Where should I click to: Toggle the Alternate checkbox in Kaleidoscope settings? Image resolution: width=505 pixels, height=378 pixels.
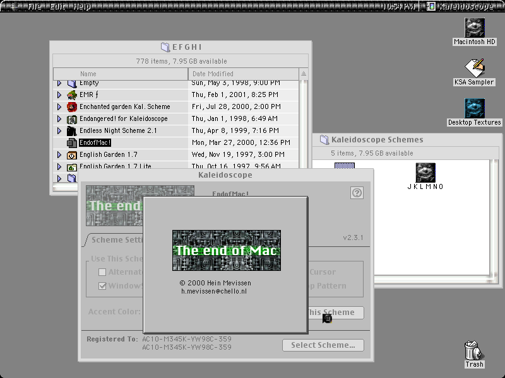[x=102, y=272]
